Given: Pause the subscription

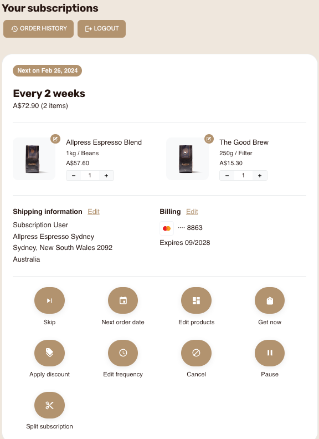Looking at the screenshot, I should [x=270, y=353].
